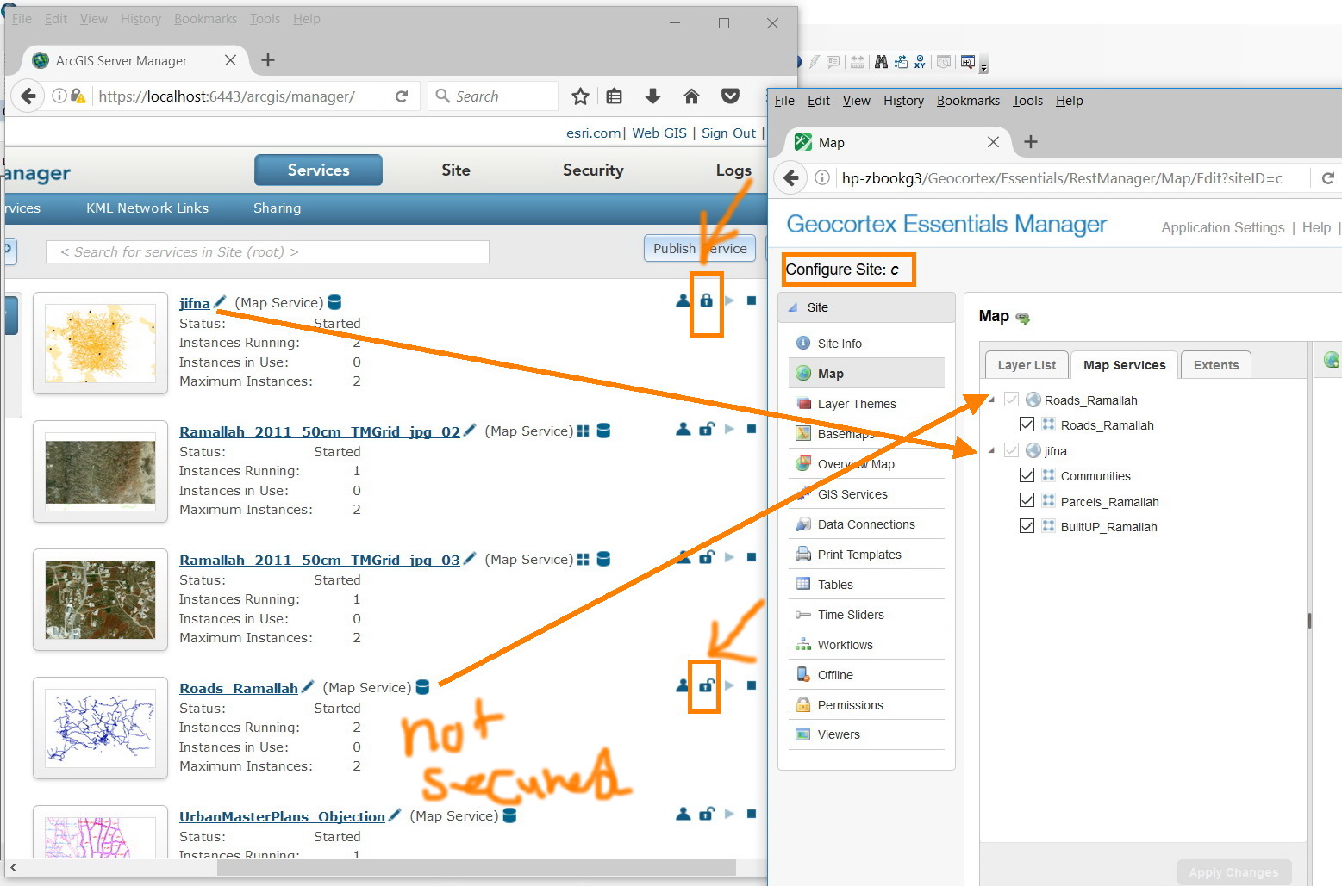Click the Search for services field

pyautogui.click(x=267, y=251)
